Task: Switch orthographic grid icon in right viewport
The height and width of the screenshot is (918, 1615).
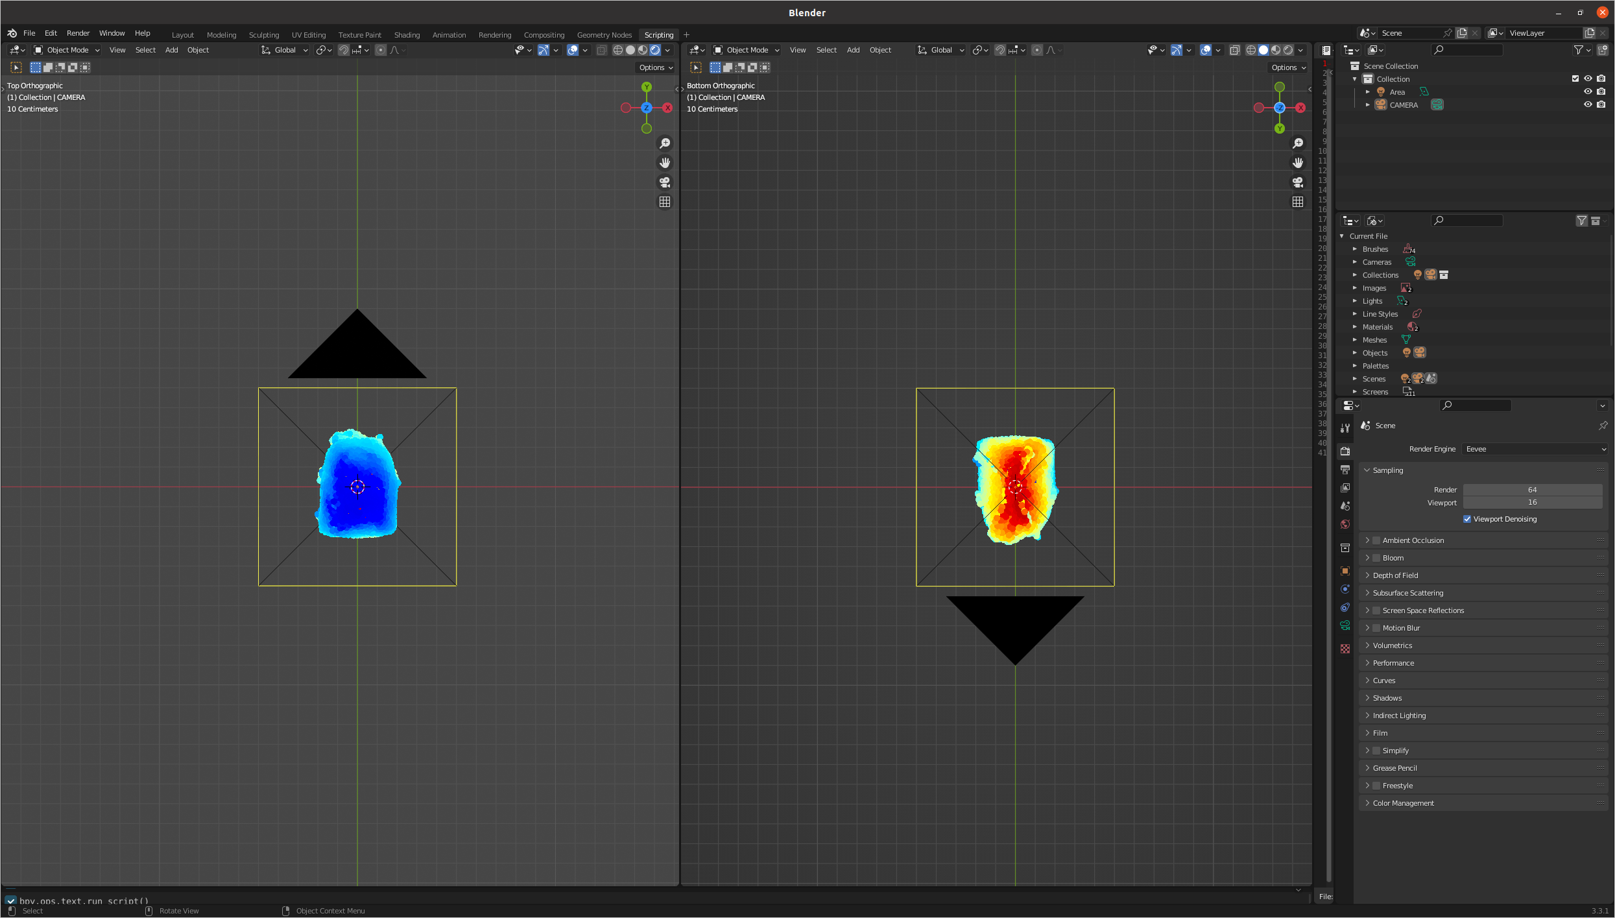Action: (x=1297, y=202)
